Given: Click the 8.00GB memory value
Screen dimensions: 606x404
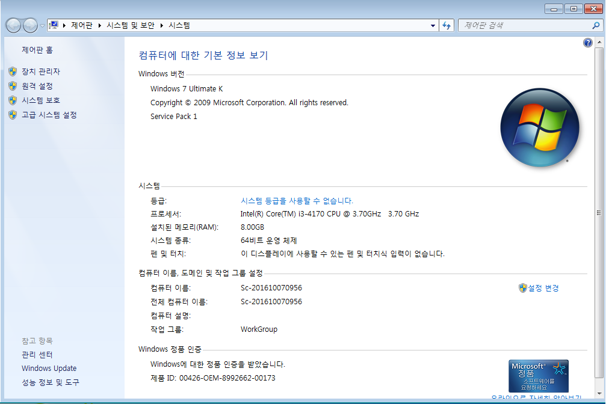Looking at the screenshot, I should click(x=252, y=227).
